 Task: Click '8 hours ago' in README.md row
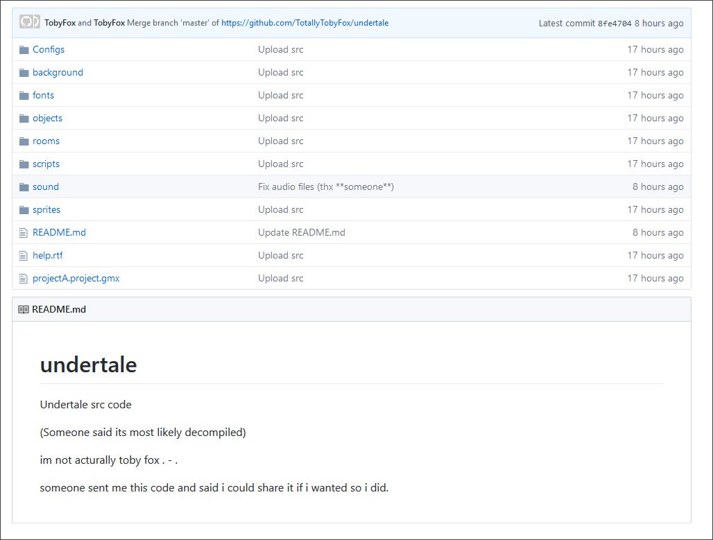point(658,232)
